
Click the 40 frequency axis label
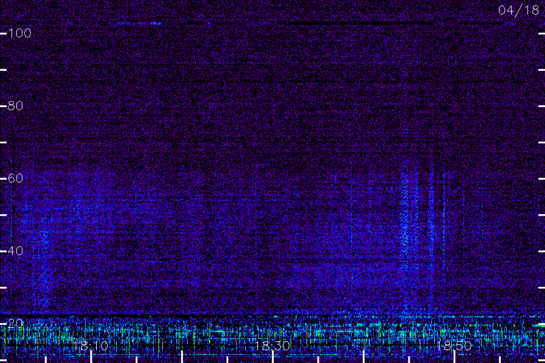tap(15, 251)
